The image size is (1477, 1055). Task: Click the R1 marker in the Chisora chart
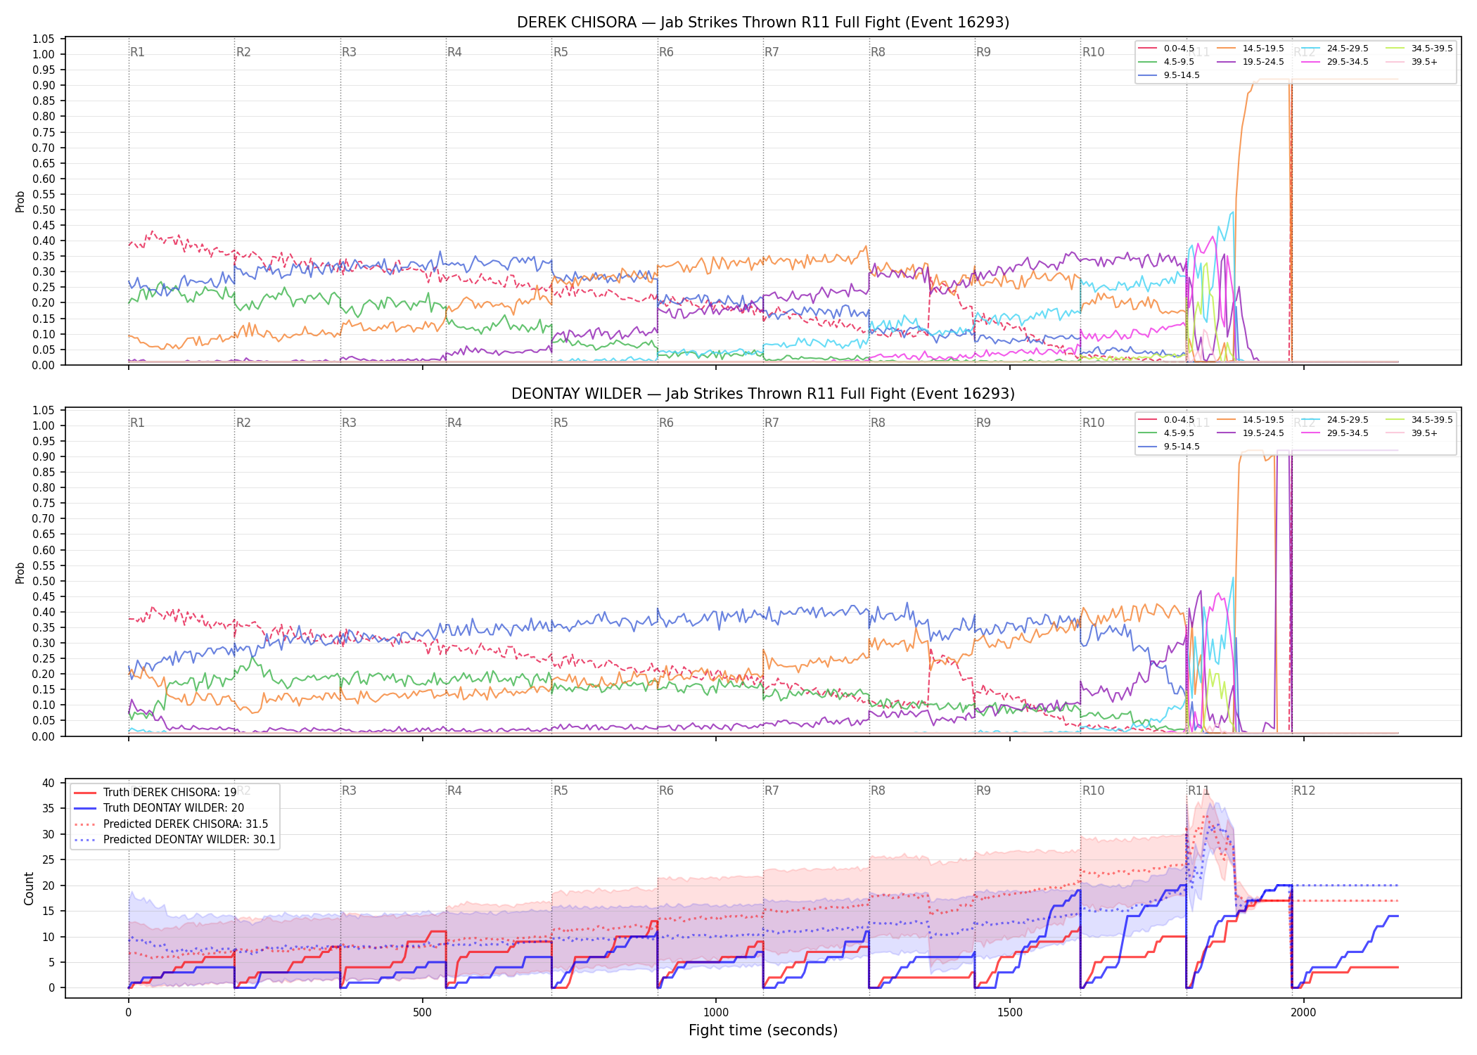(137, 52)
